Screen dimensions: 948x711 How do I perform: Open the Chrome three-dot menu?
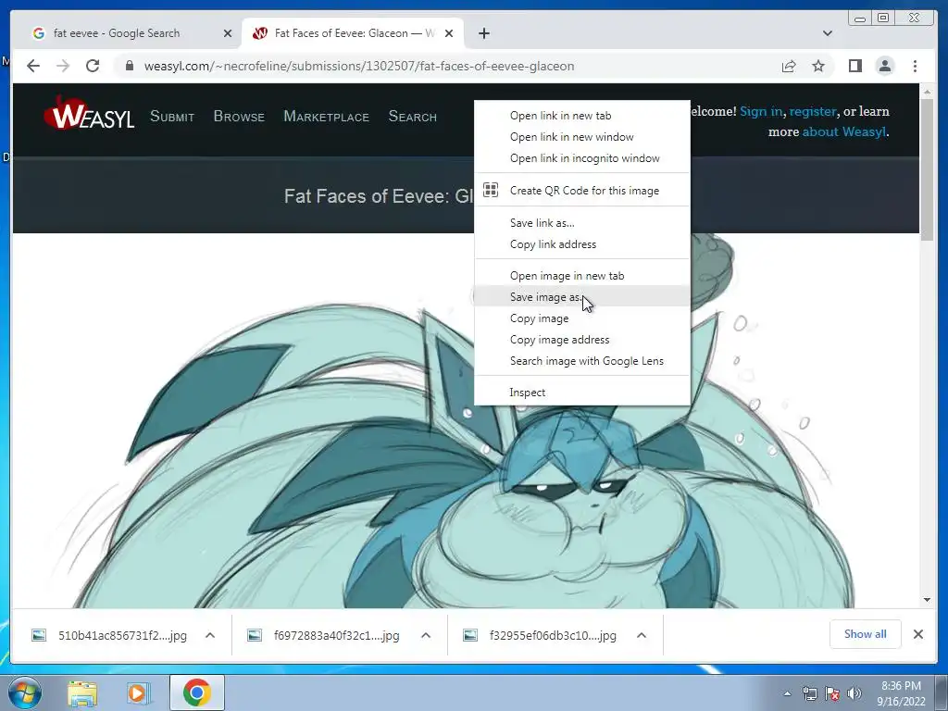point(915,66)
